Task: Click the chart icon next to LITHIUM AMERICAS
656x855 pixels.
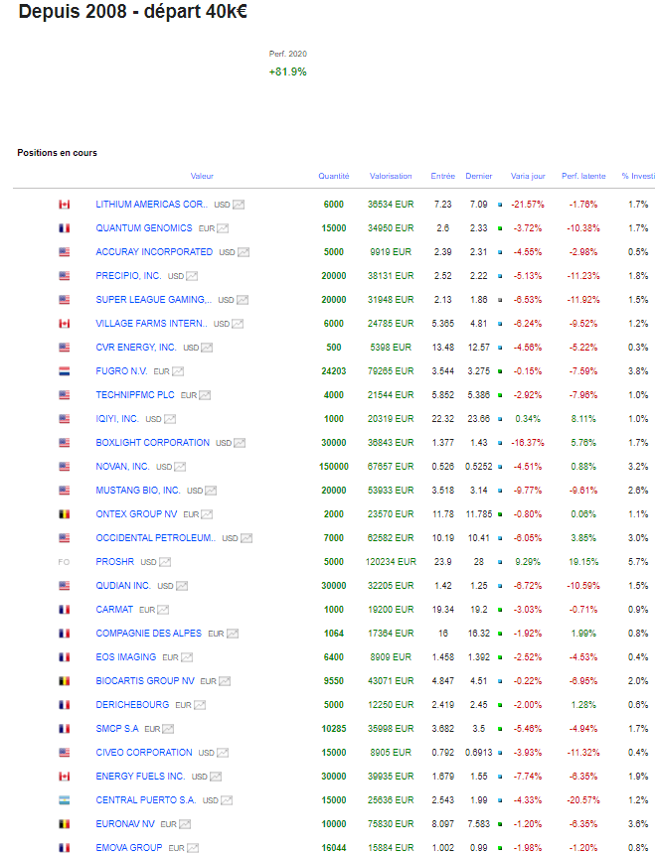Action: click(x=239, y=205)
